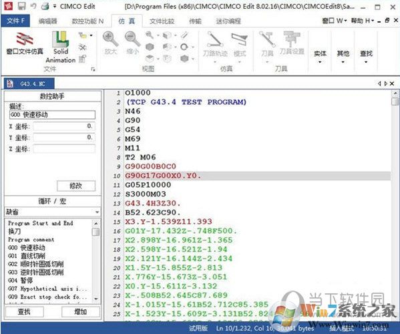Screen dimensions: 400x334
Task: Click the solid hexagon view icon
Action: pos(150,47)
